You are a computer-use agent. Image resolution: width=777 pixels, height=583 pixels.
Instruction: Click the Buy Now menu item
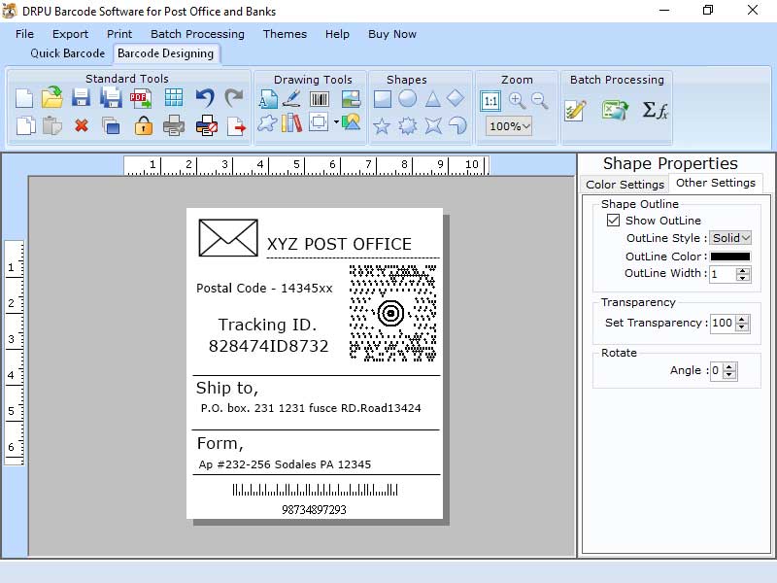(391, 34)
